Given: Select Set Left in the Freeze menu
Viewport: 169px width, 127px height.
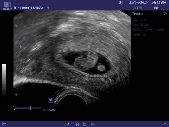Looking at the screenshot, I should [x=140, y=20].
